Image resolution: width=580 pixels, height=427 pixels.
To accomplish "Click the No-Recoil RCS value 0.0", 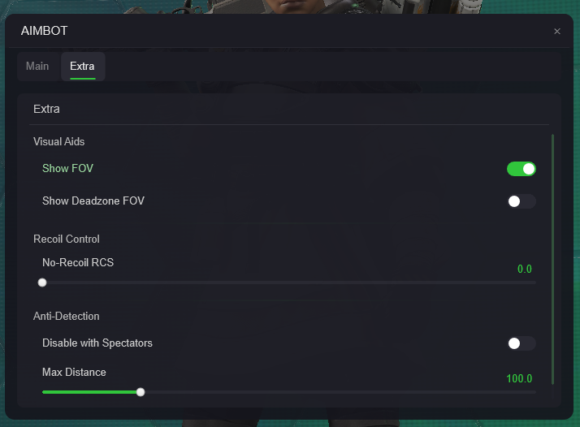I will click(x=524, y=270).
